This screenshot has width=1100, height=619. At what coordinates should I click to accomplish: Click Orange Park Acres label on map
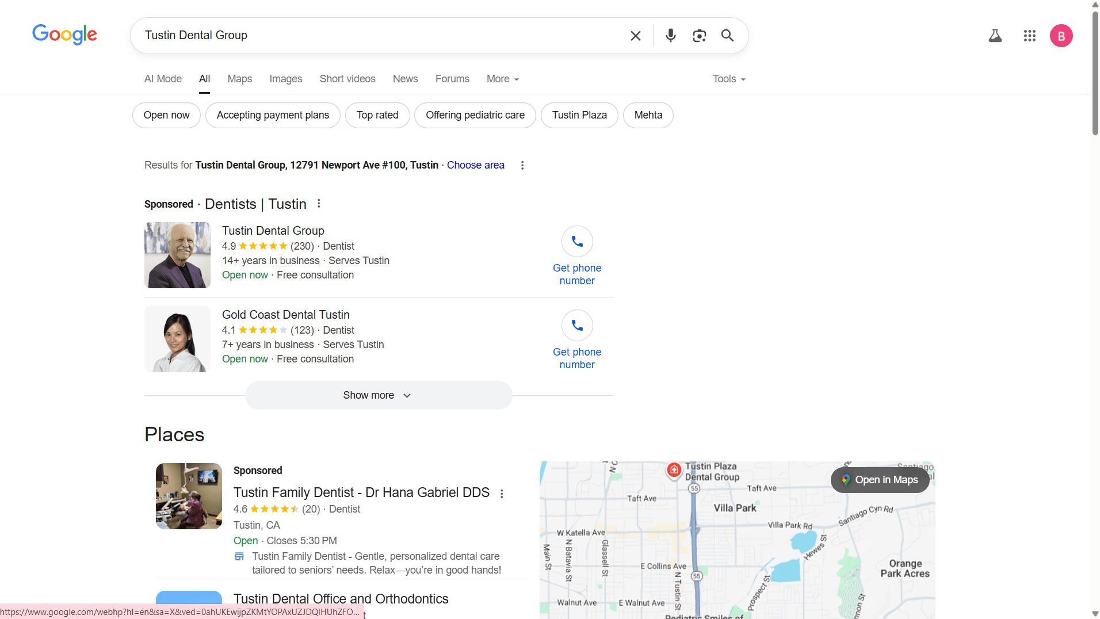click(905, 568)
